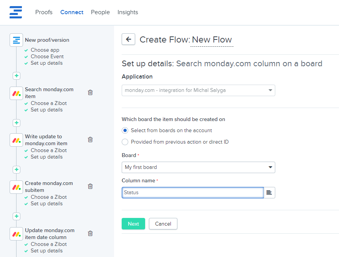Screen dimensions: 339x257
Task: Click the Cancel button
Action: [163, 224]
